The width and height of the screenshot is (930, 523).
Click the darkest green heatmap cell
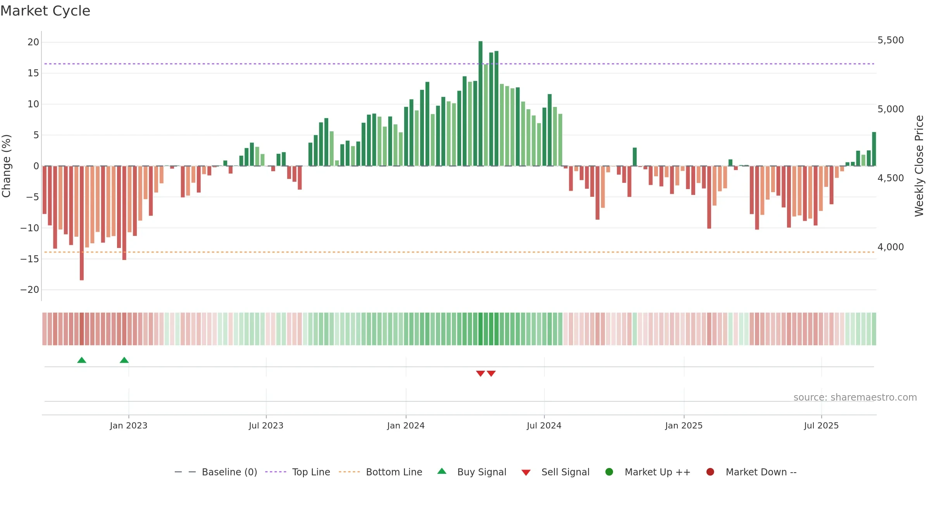[480, 329]
